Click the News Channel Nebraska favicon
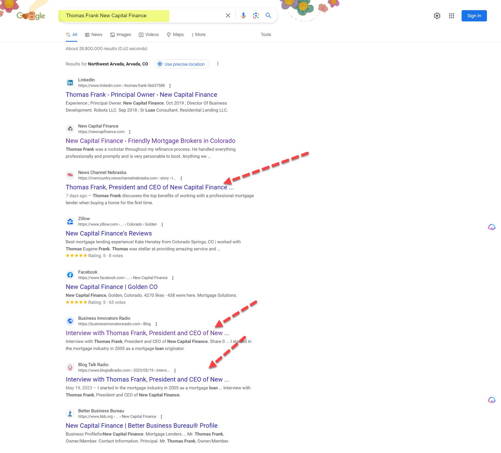Image resolution: width=501 pixels, height=453 pixels. (x=70, y=175)
